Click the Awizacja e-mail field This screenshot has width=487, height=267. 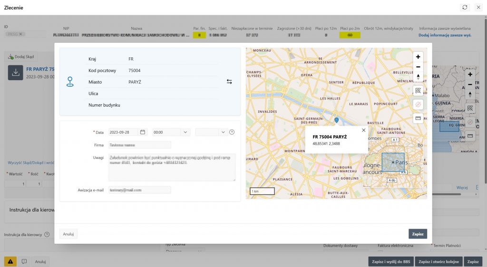tap(139, 190)
